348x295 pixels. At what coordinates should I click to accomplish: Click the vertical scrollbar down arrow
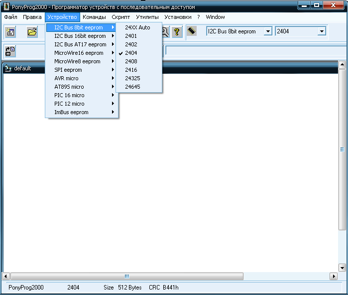pyautogui.click(x=342, y=268)
